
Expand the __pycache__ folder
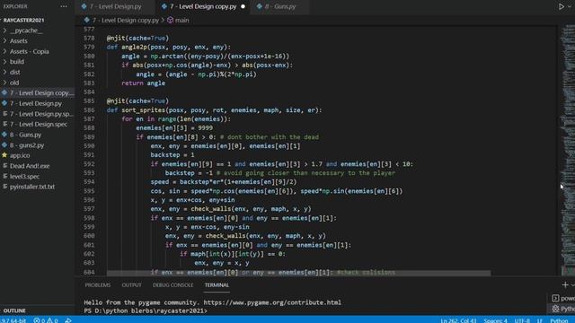26,31
